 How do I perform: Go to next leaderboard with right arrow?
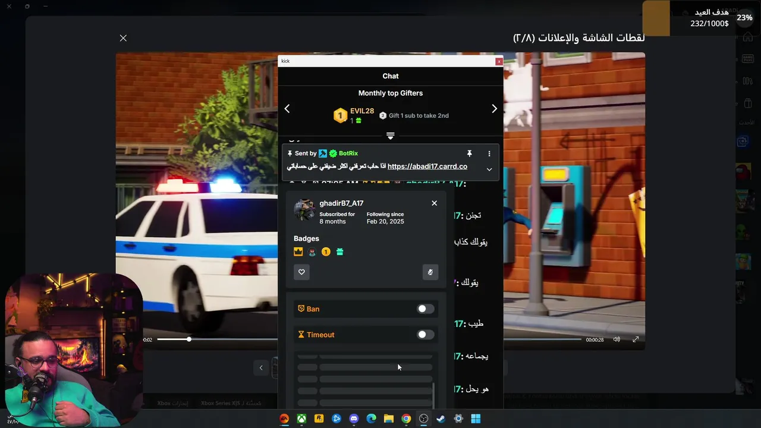point(494,109)
